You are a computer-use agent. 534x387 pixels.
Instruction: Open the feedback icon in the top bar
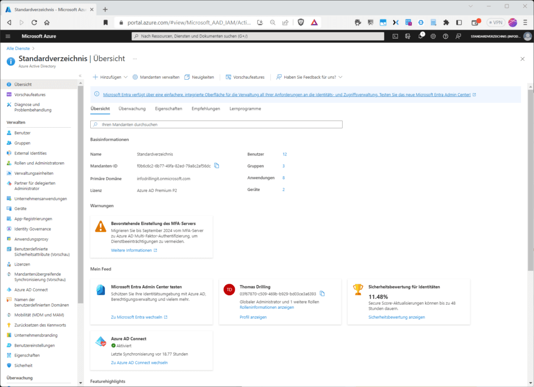(458, 36)
